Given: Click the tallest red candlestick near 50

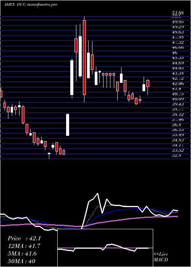Looking at the screenshot, I should pyautogui.click(x=84, y=58).
